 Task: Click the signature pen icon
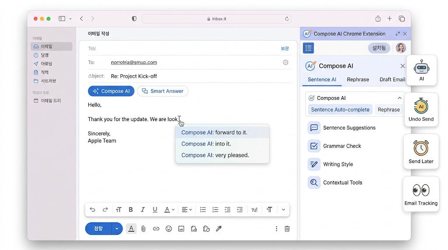pos(219,229)
